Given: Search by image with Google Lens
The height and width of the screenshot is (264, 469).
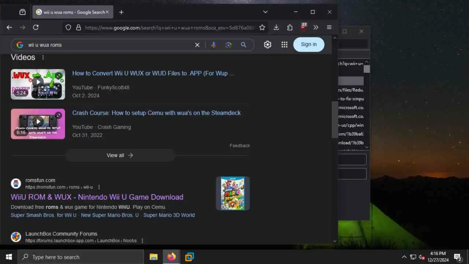Looking at the screenshot, I should pos(229,45).
